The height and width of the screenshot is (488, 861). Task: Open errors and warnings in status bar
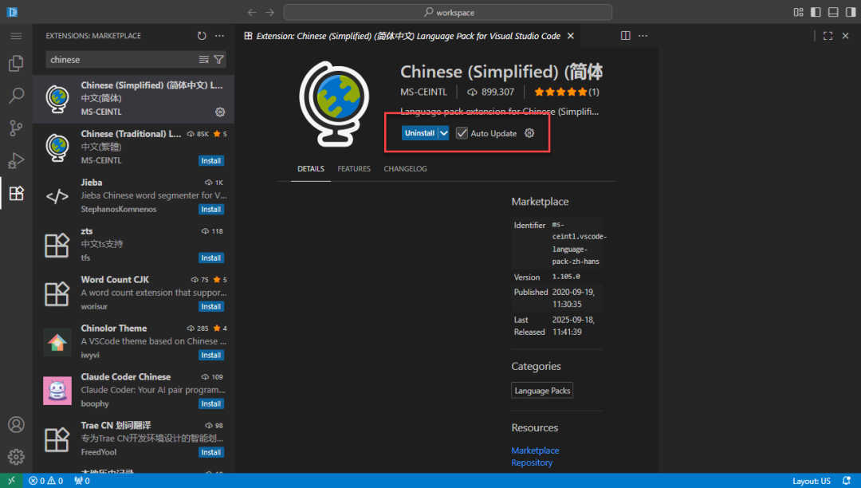point(46,481)
